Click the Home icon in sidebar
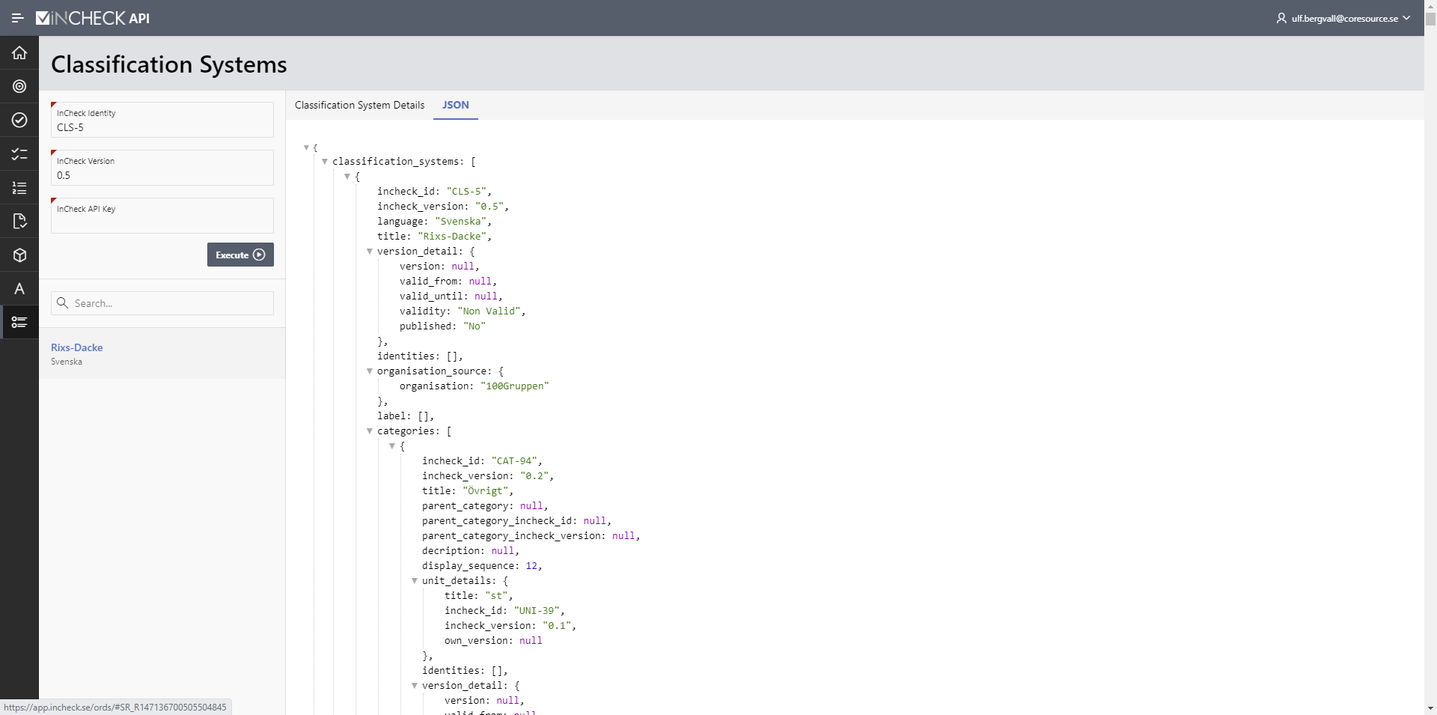 coord(19,52)
